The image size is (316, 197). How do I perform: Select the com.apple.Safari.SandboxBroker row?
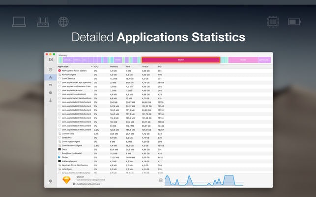(x=165, y=98)
